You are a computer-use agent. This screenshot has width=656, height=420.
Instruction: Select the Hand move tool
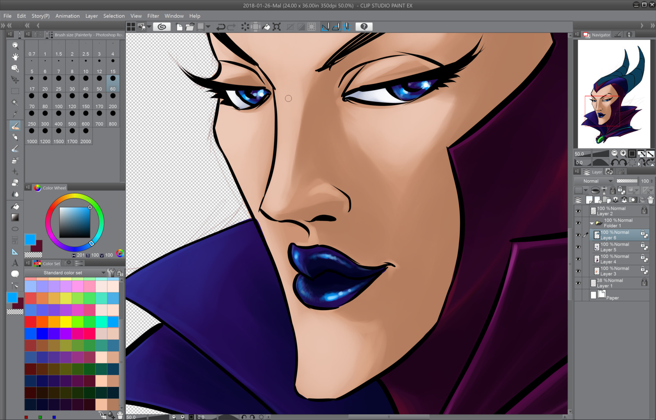pyautogui.click(x=15, y=57)
